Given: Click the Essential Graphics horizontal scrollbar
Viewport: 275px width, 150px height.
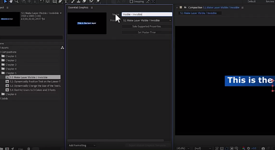Looking at the screenshot, I should (116, 140).
